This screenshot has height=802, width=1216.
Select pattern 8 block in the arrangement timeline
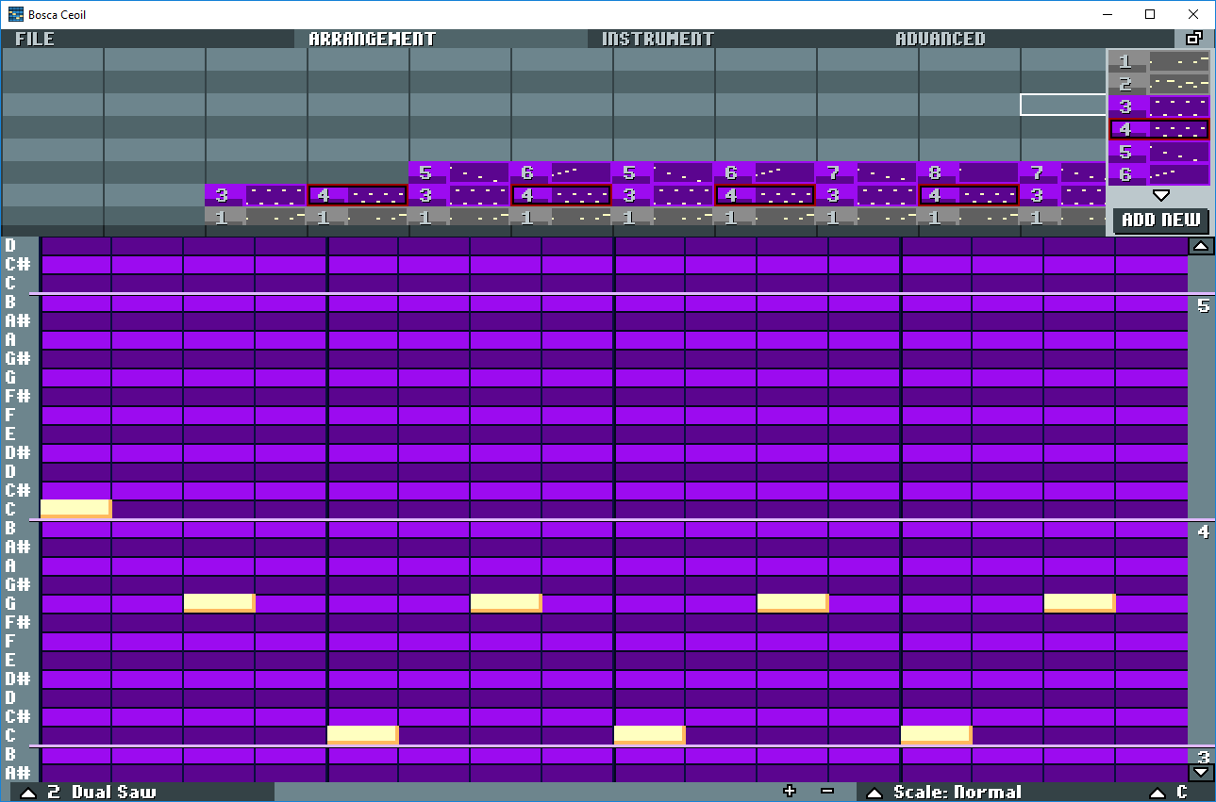tap(969, 173)
